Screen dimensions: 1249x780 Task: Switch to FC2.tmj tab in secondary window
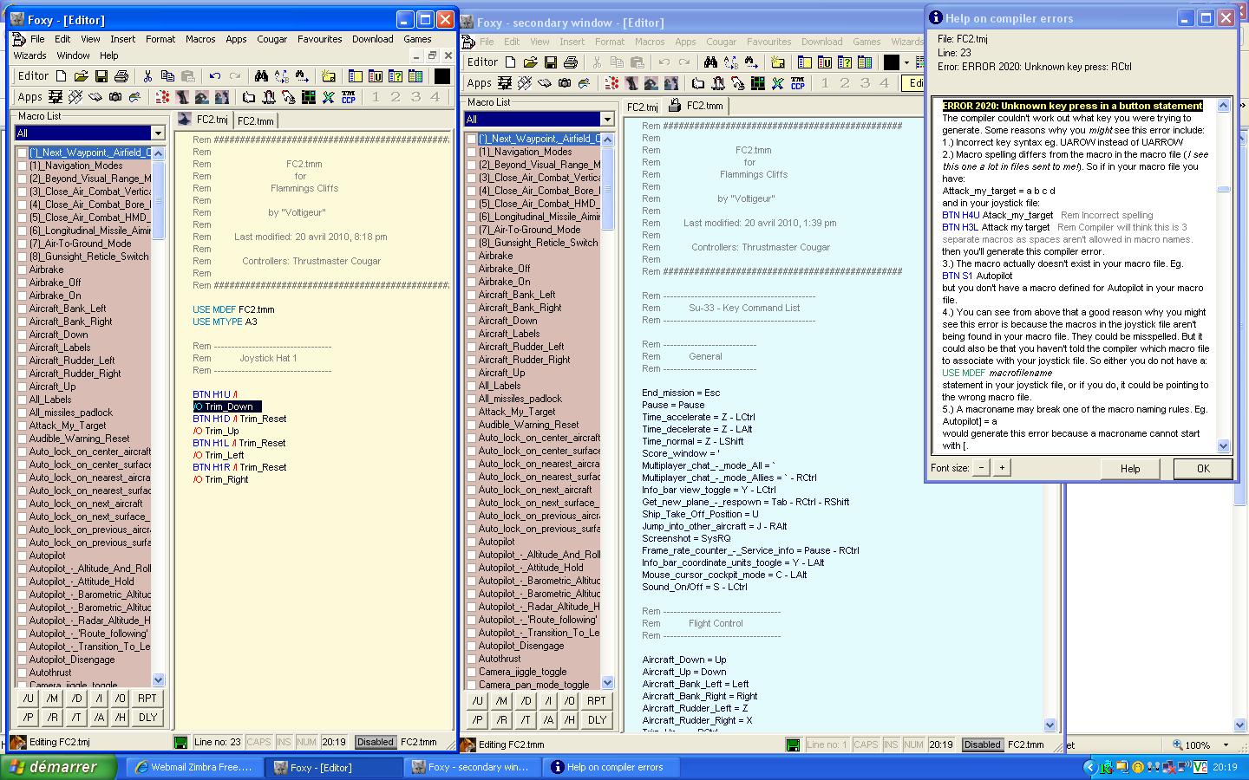click(x=642, y=107)
